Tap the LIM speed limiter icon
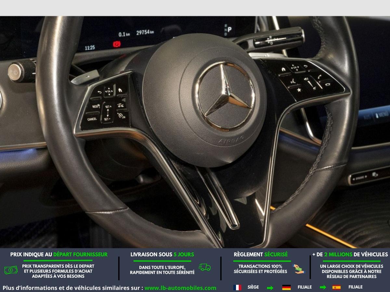Viewport: 390px width, 292px height. [x=122, y=116]
